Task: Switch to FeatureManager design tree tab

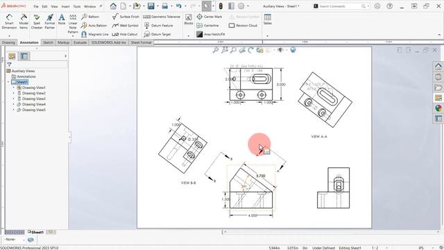Action: coord(12,56)
